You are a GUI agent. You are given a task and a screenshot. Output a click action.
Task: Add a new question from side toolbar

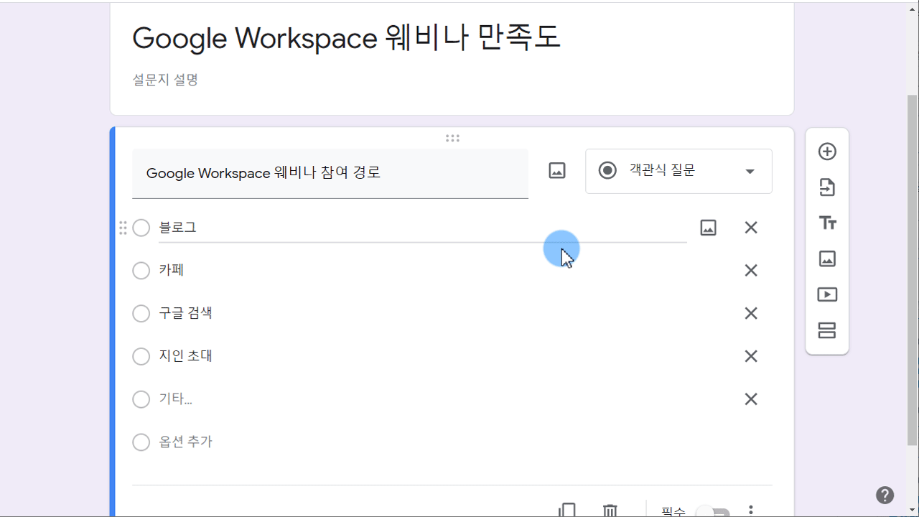coord(827,152)
